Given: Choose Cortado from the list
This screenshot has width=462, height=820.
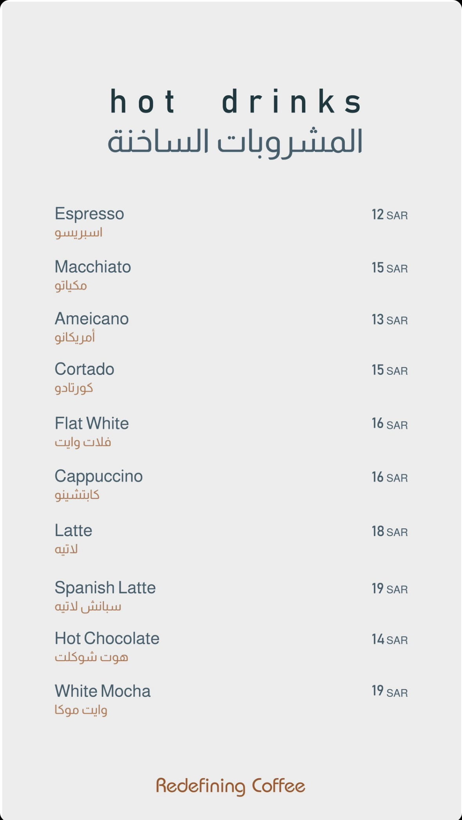Looking at the screenshot, I should tap(85, 369).
